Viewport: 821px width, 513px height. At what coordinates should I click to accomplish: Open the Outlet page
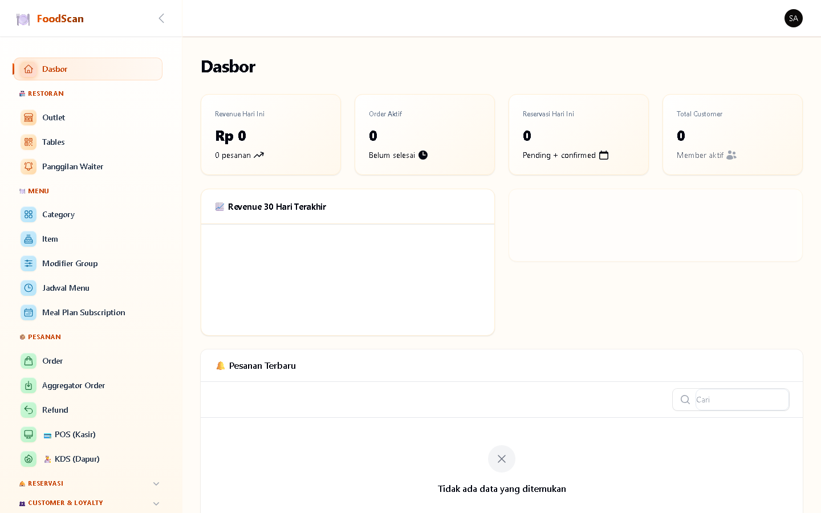88,117
